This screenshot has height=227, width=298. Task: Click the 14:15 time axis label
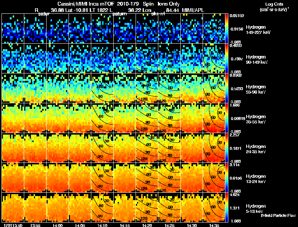pyautogui.click(x=125, y=226)
